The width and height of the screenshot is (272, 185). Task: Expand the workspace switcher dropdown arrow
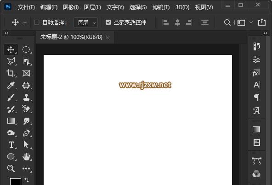[251, 22]
